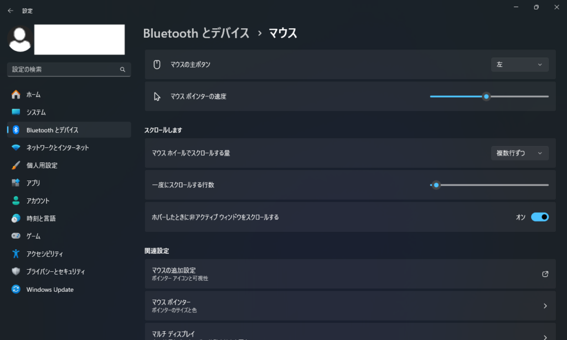
Task: Open the wheel scroll amount (複数行ずつ) dropdown
Action: click(519, 153)
